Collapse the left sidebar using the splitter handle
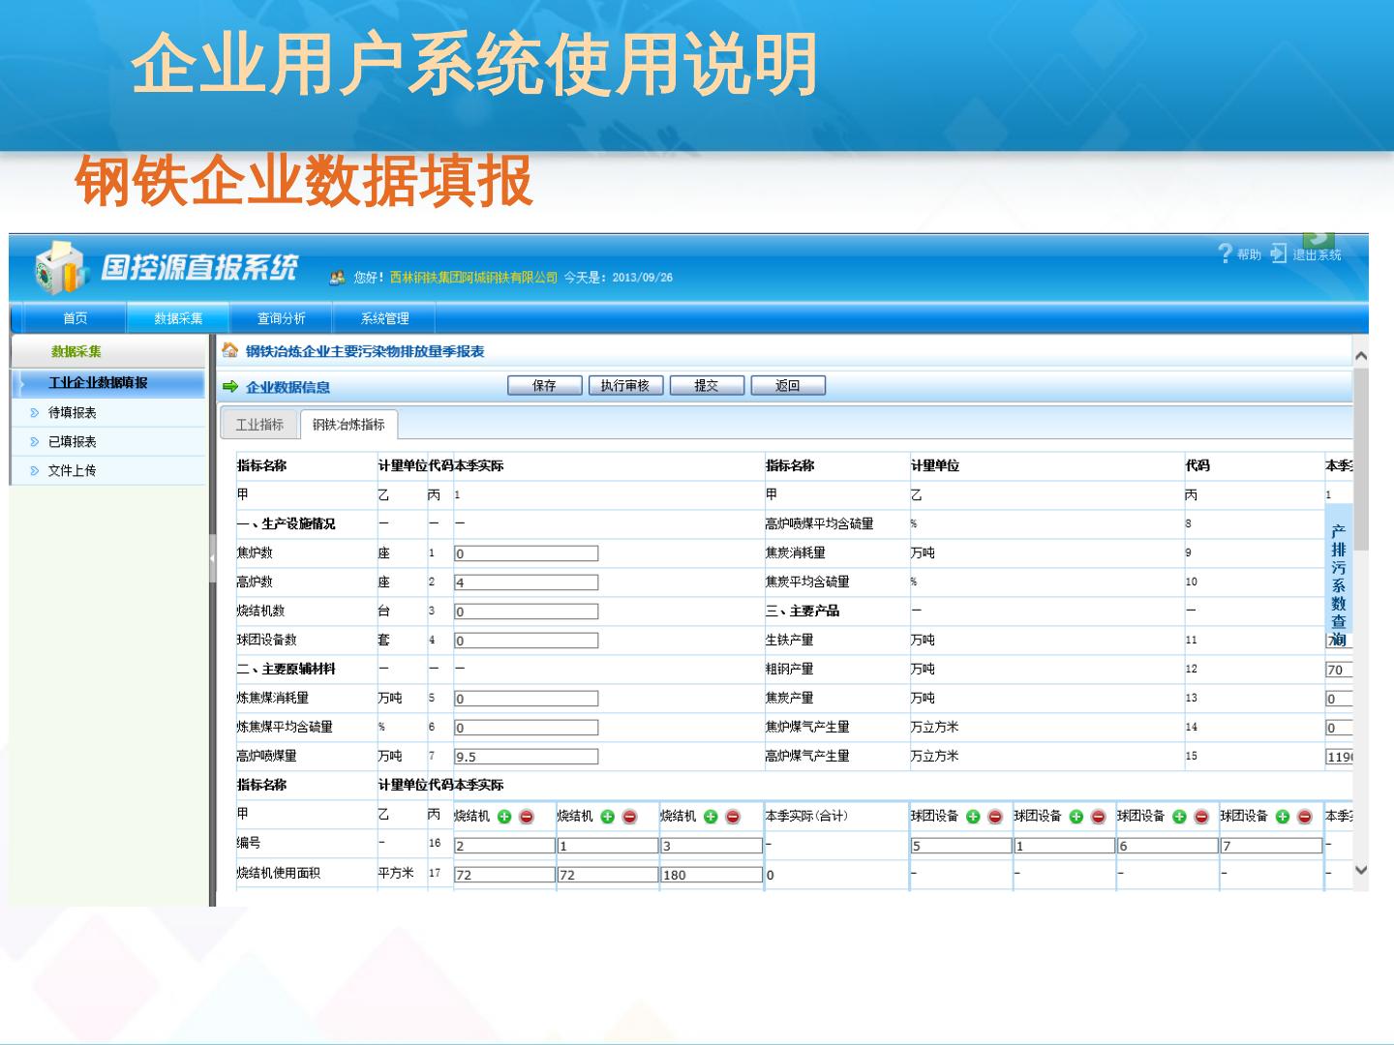The height and width of the screenshot is (1045, 1394). [212, 560]
